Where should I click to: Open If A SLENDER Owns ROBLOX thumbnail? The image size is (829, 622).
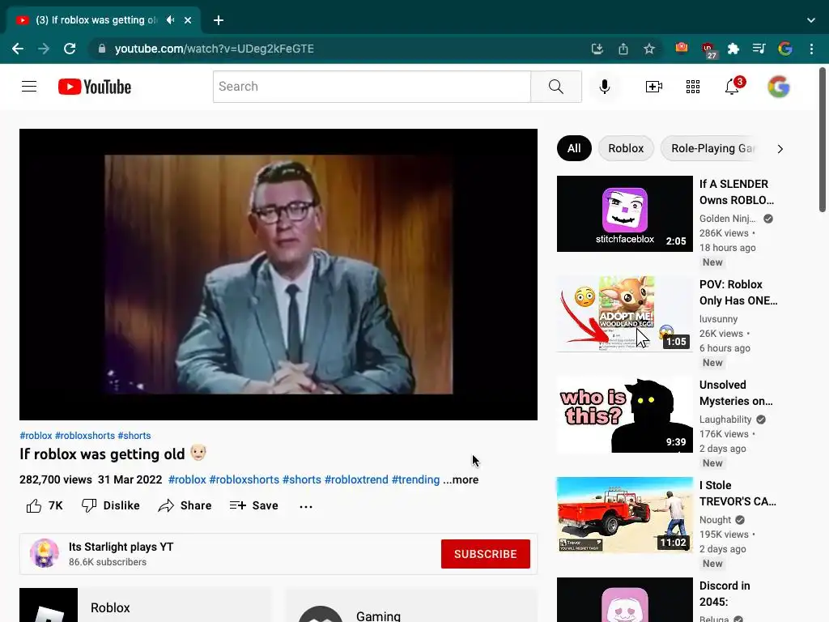624,214
